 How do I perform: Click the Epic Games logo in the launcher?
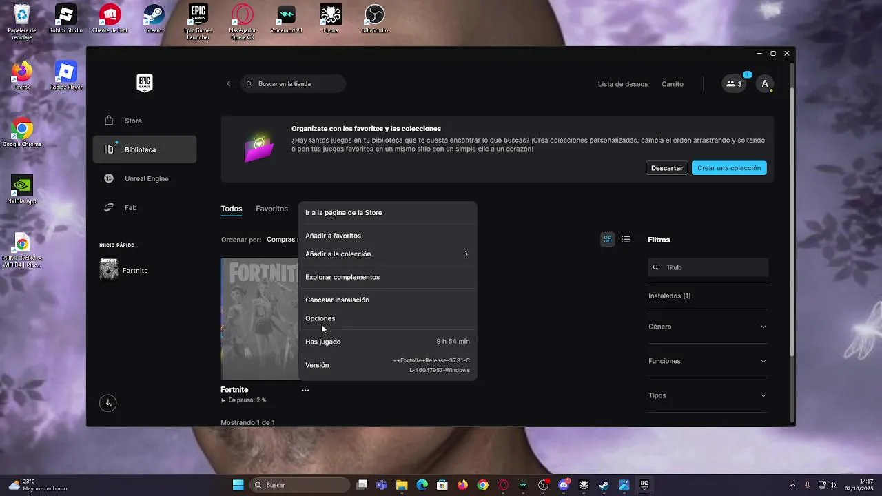pos(145,83)
